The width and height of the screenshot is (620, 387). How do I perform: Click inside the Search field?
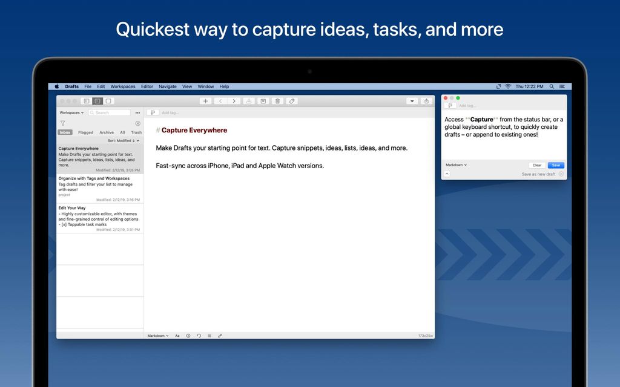(x=110, y=112)
